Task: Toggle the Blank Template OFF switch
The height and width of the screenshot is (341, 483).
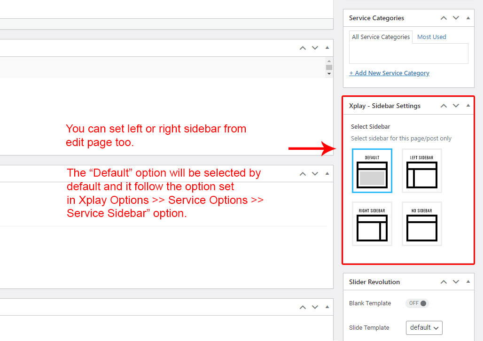Action: pos(417,303)
